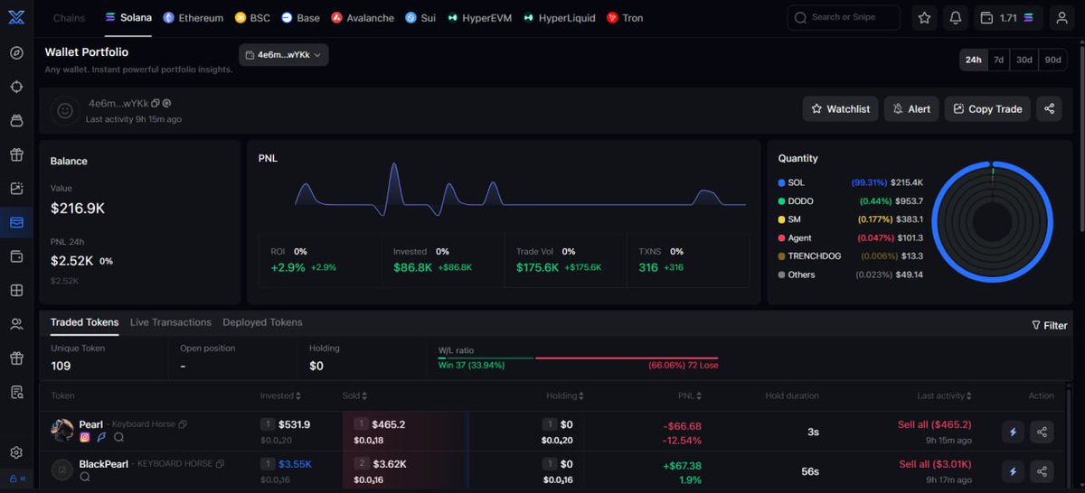The width and height of the screenshot is (1085, 493).
Task: Select the 7d time range
Action: pos(998,60)
